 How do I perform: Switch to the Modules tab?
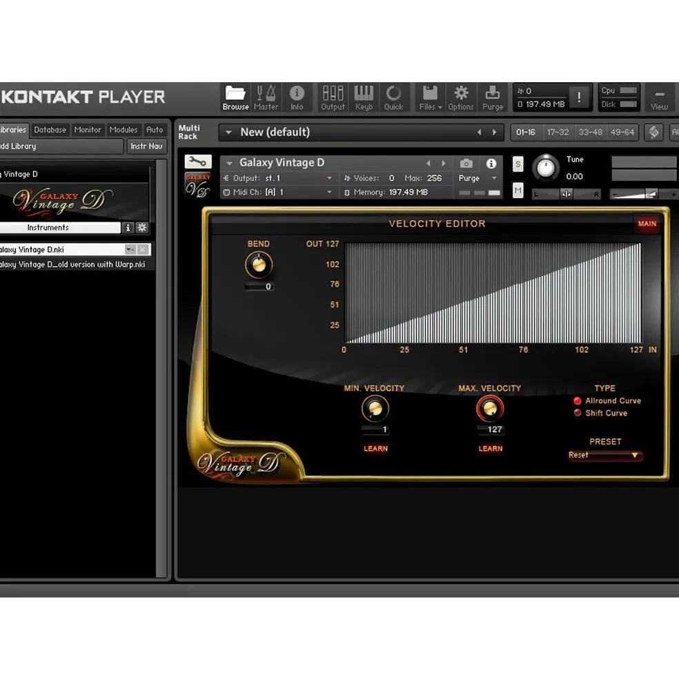[123, 130]
